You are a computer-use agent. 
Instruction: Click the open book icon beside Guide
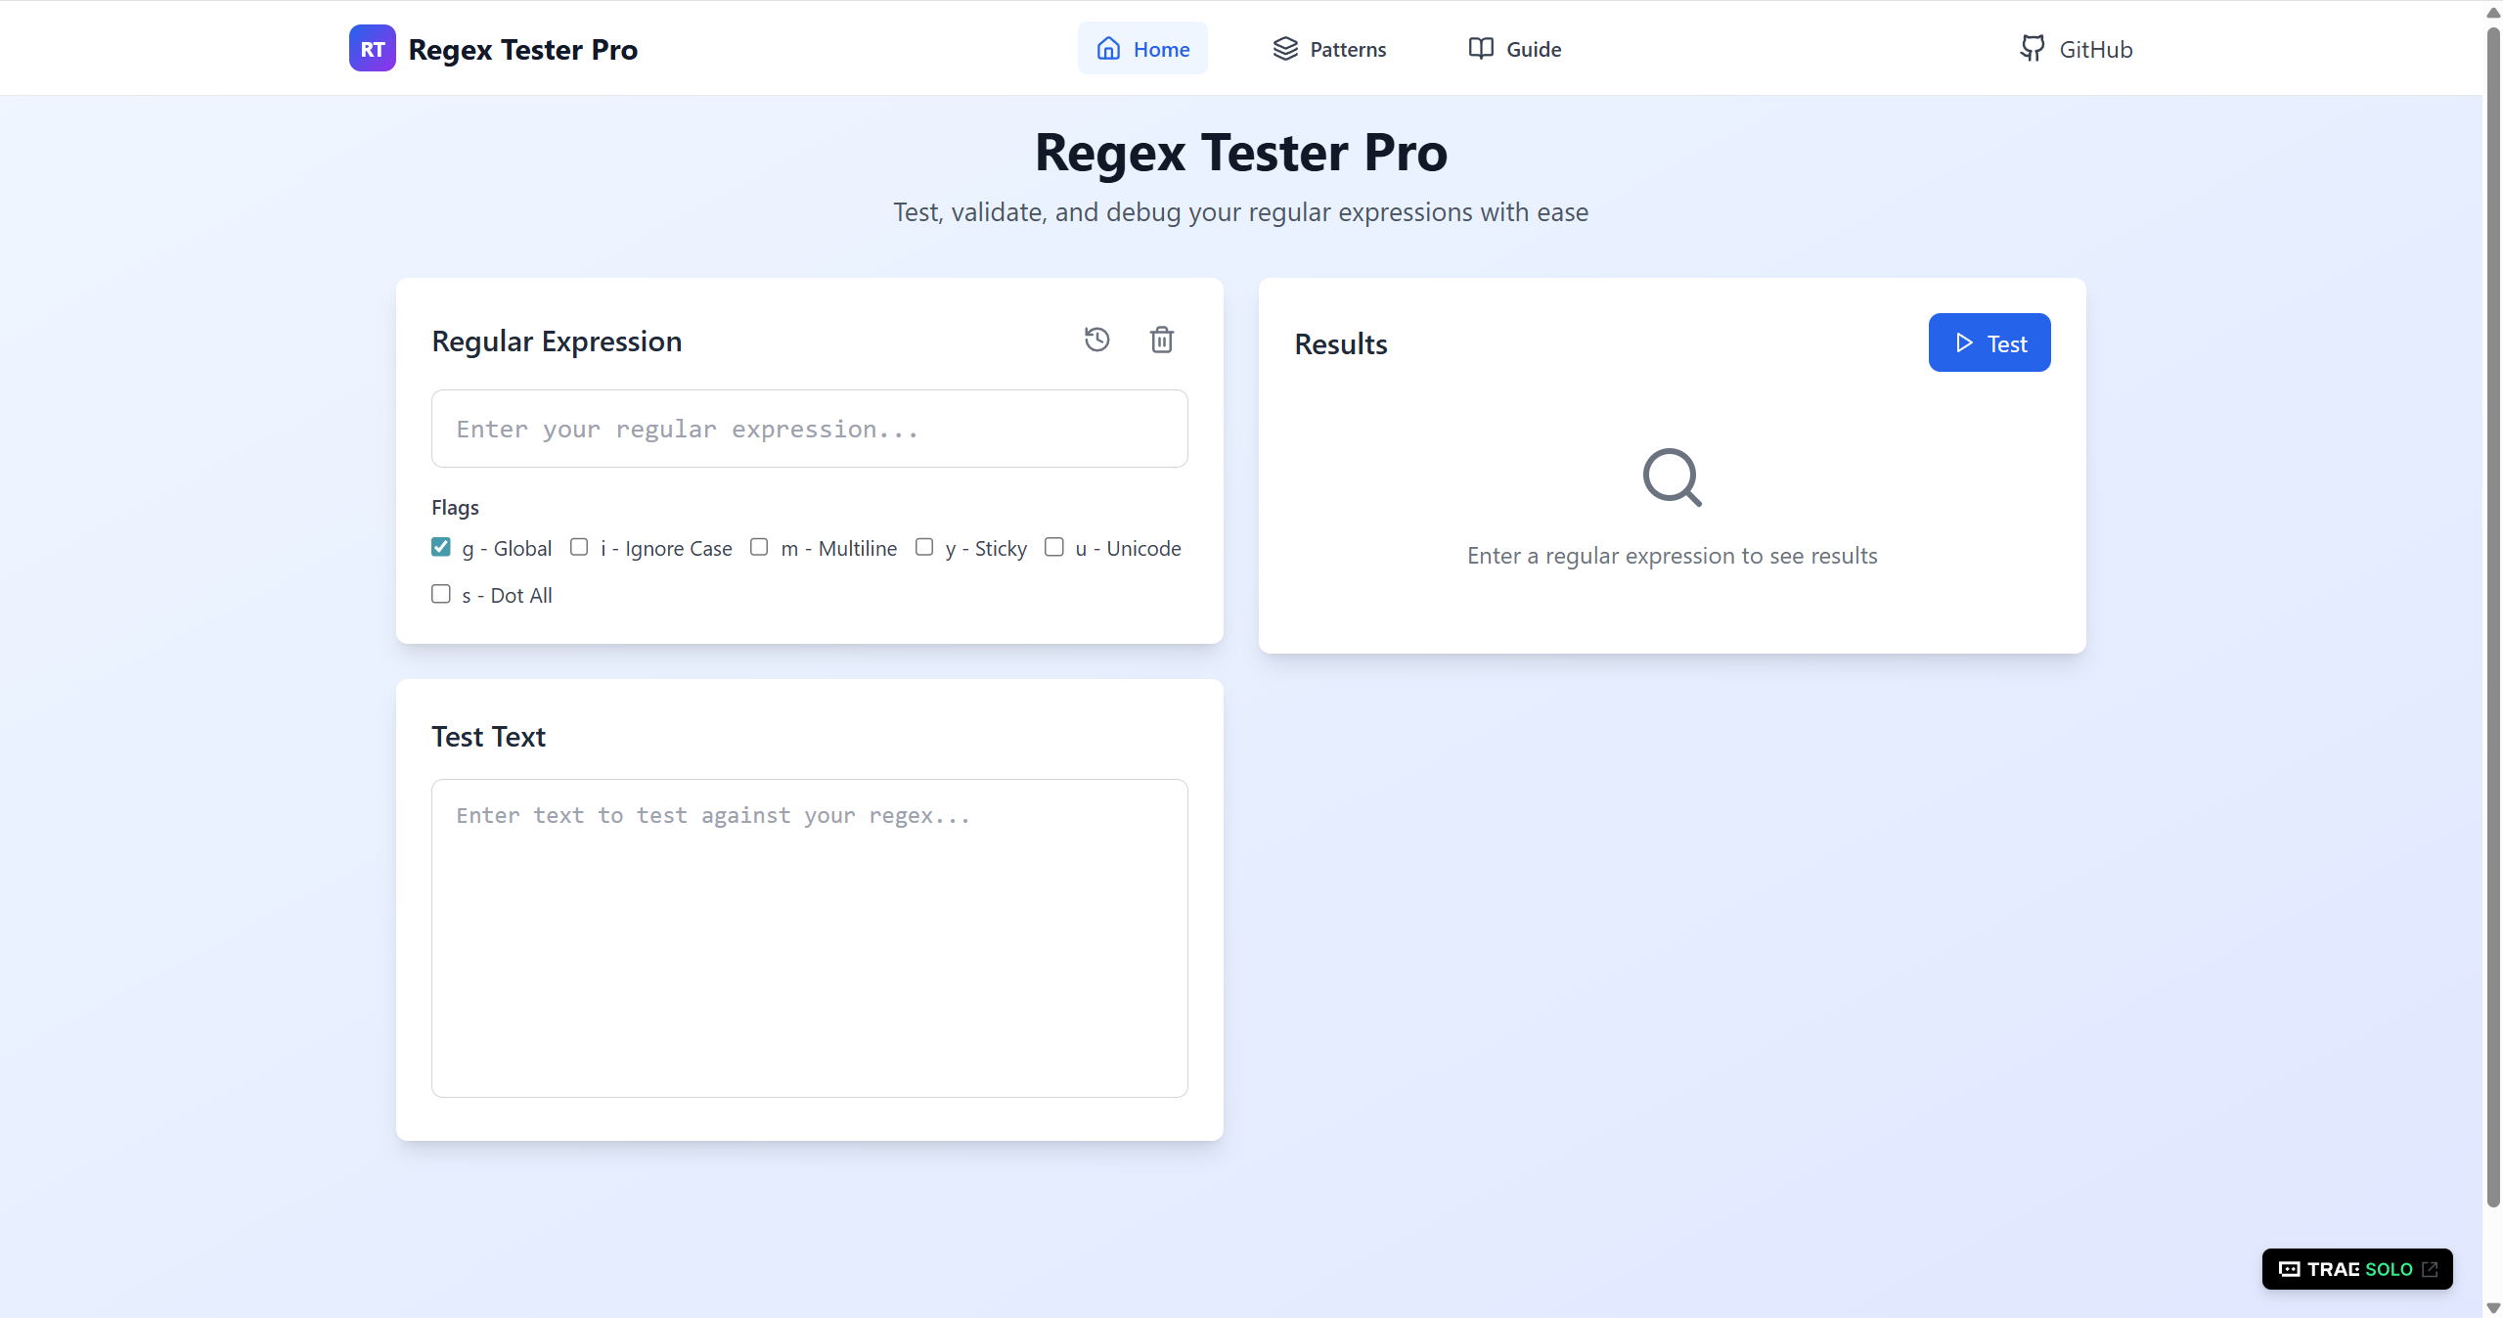click(x=1480, y=48)
